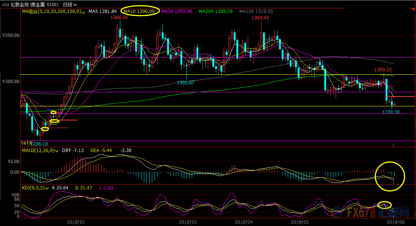Select the MA5 1281.84 average label
Image resolution: width=416 pixels, height=226 pixels.
click(x=103, y=11)
